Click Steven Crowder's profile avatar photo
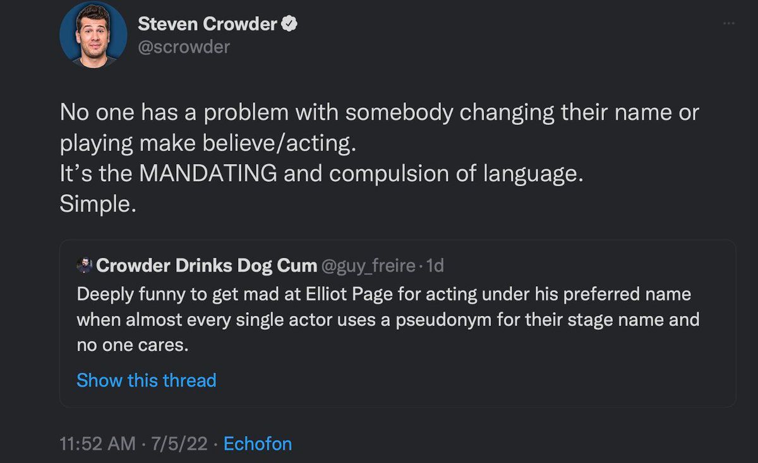This screenshot has height=463, width=758. coord(93,35)
